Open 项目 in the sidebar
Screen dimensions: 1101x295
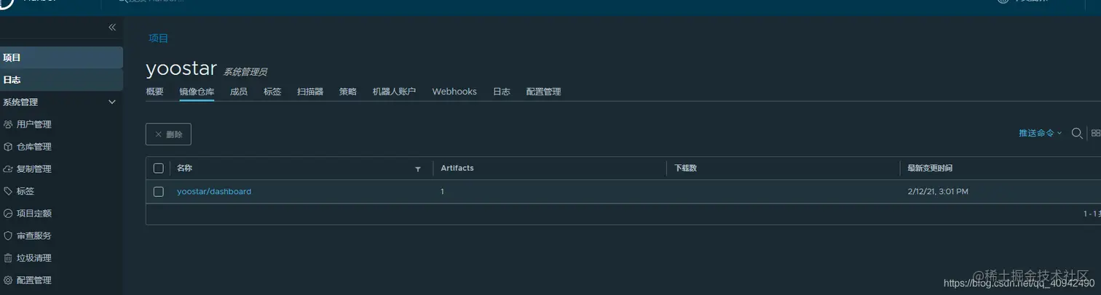[61, 57]
